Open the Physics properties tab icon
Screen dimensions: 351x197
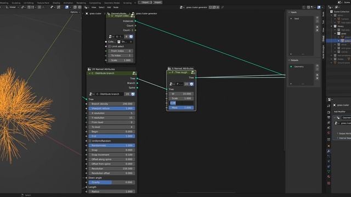click(x=329, y=161)
